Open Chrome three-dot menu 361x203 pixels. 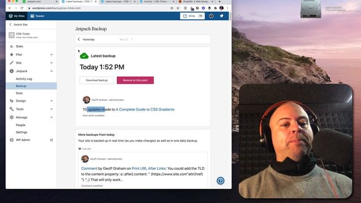click(x=227, y=8)
